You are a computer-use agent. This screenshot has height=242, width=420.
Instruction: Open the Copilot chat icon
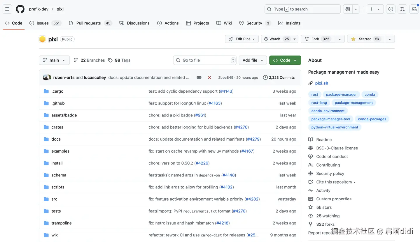tap(348, 9)
